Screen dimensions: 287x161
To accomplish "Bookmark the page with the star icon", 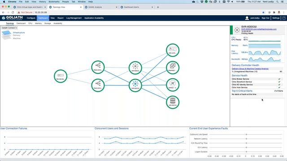I will tap(263, 13).
